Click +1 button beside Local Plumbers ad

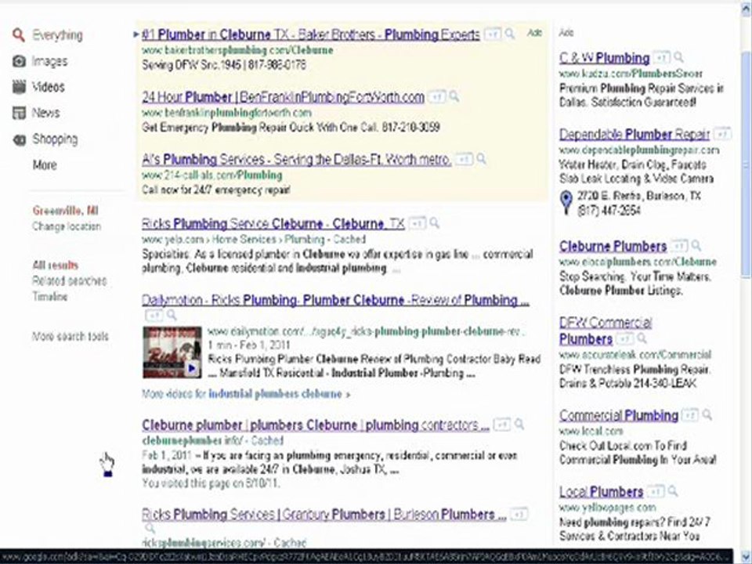tap(655, 492)
